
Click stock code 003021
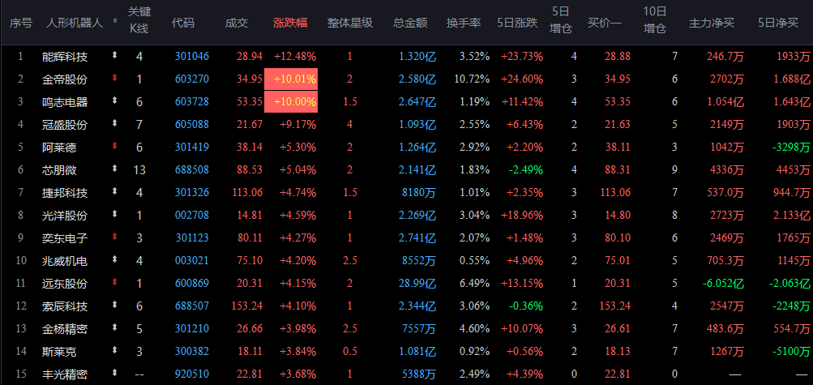pyautogui.click(x=192, y=261)
